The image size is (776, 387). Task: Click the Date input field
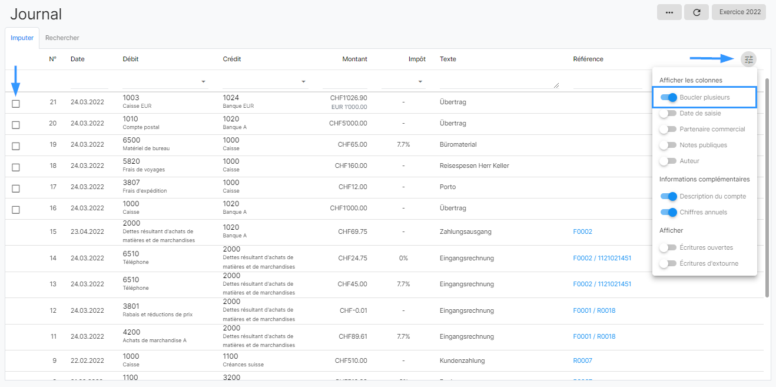[89, 81]
